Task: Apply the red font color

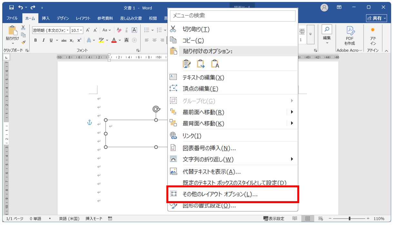Action: 114,40
